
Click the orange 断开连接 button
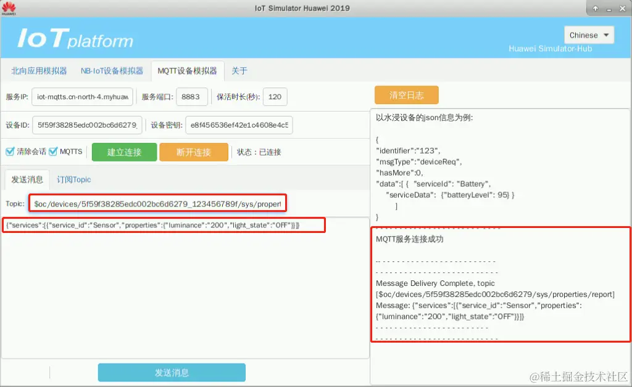coord(194,152)
